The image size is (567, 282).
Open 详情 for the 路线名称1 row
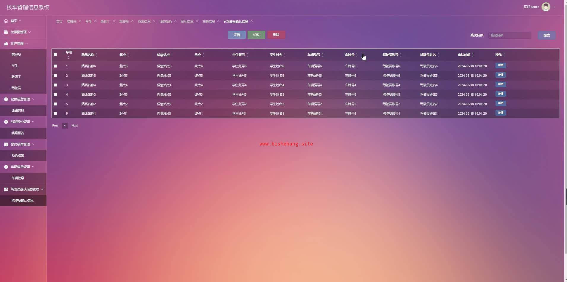[501, 113]
